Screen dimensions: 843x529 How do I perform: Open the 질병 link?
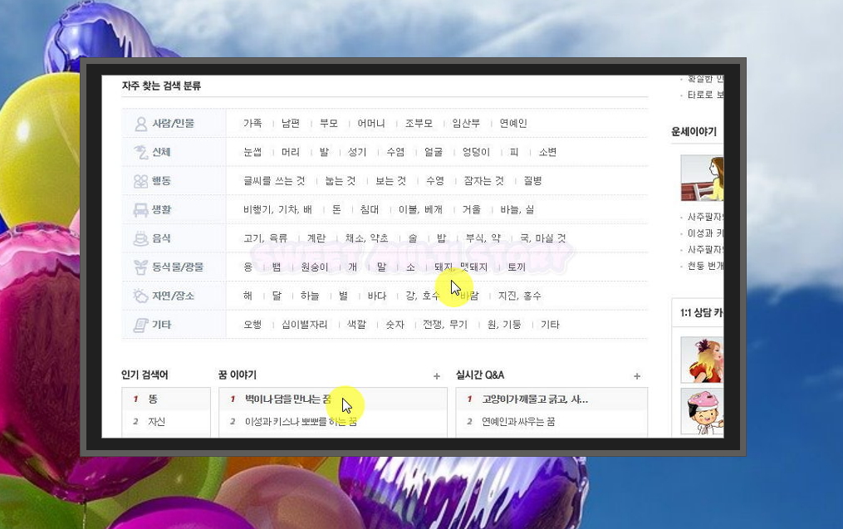tap(532, 181)
